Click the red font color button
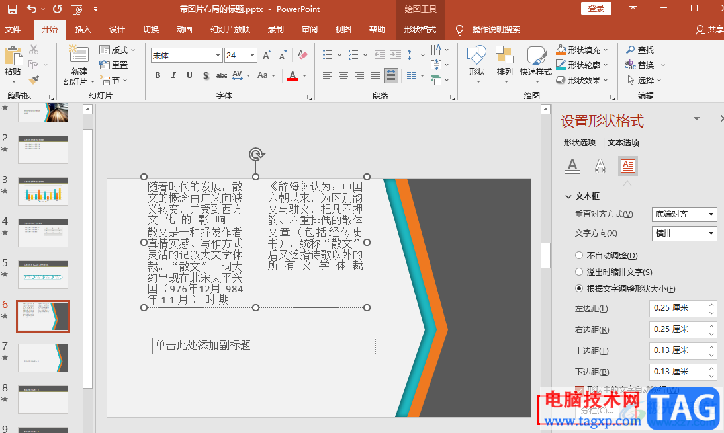The height and width of the screenshot is (433, 724). (293, 76)
